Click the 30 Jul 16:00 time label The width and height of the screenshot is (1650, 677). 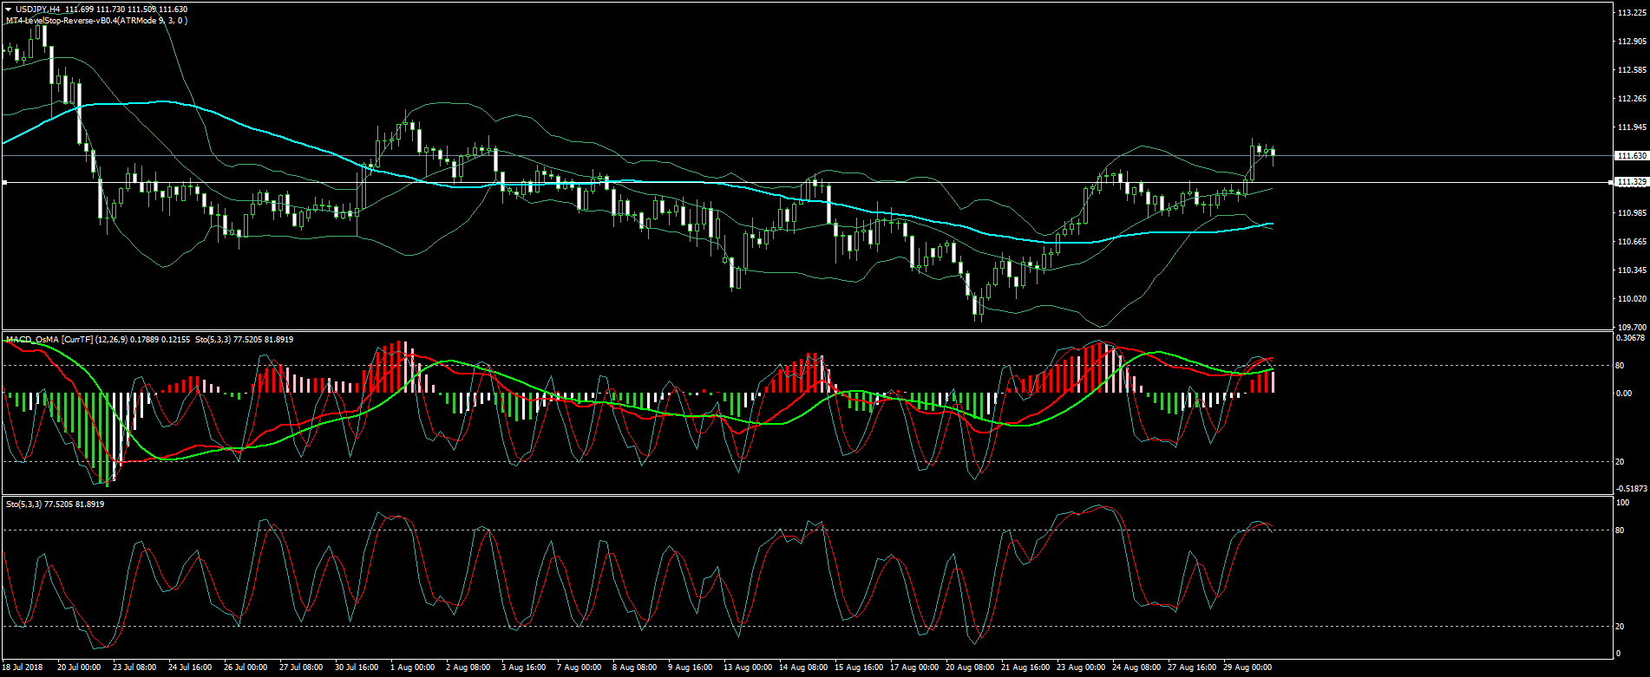pos(357,667)
